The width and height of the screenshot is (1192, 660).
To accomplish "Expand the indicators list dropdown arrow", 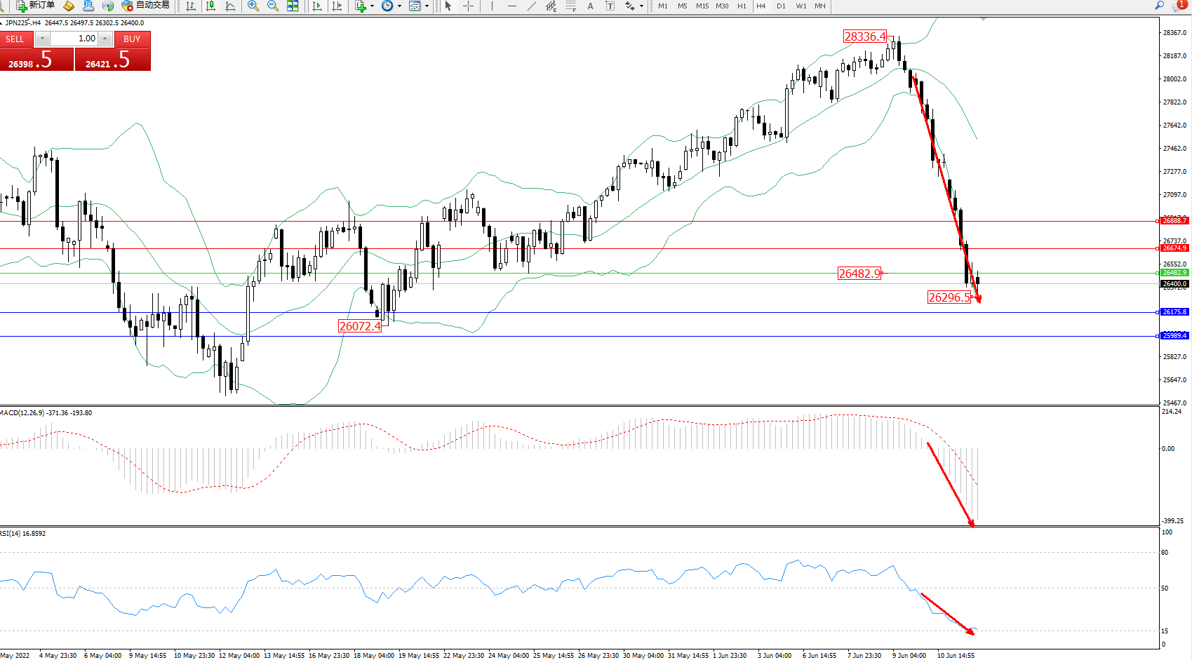I will pyautogui.click(x=372, y=6).
